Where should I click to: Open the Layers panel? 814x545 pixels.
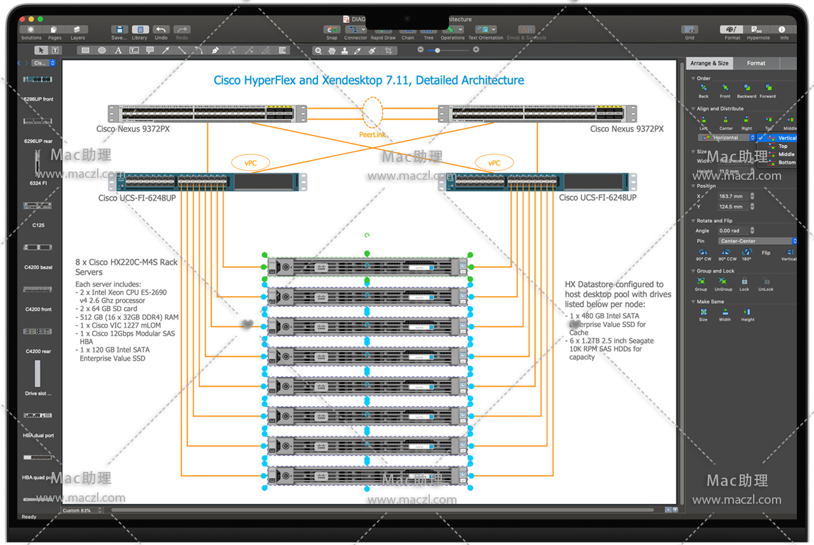[77, 30]
